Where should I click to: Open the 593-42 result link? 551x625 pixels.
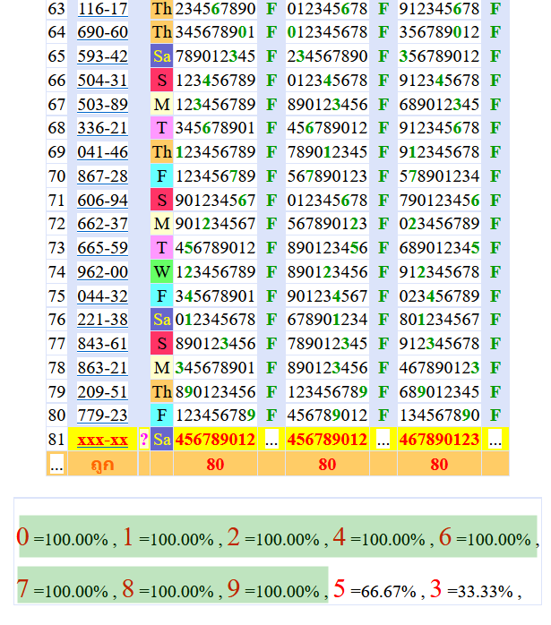[102, 56]
